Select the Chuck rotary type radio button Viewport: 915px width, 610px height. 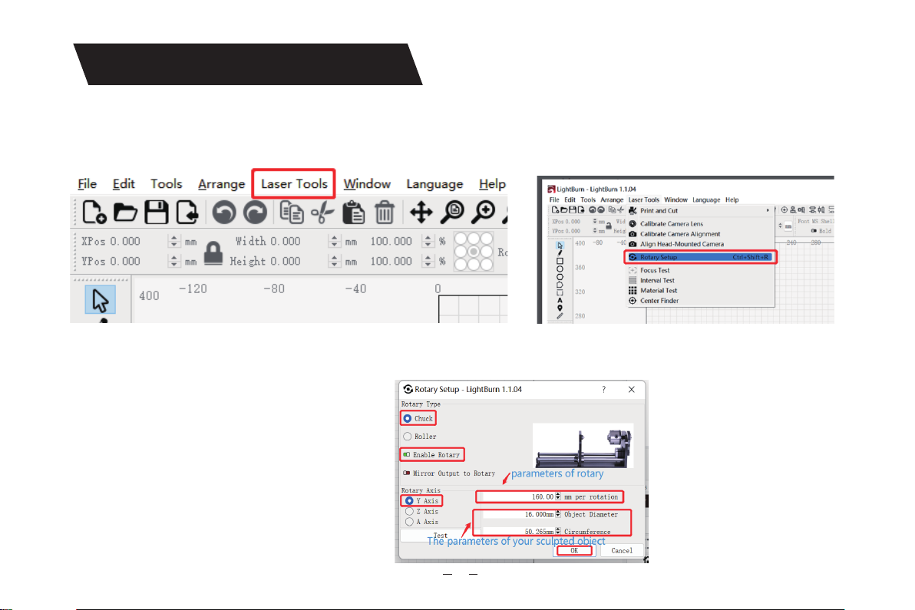pos(408,419)
